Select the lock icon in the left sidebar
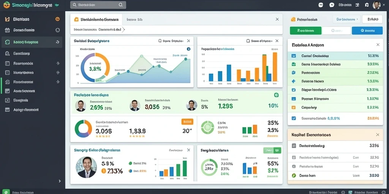This screenshot has width=389, height=194. (x=8, y=53)
